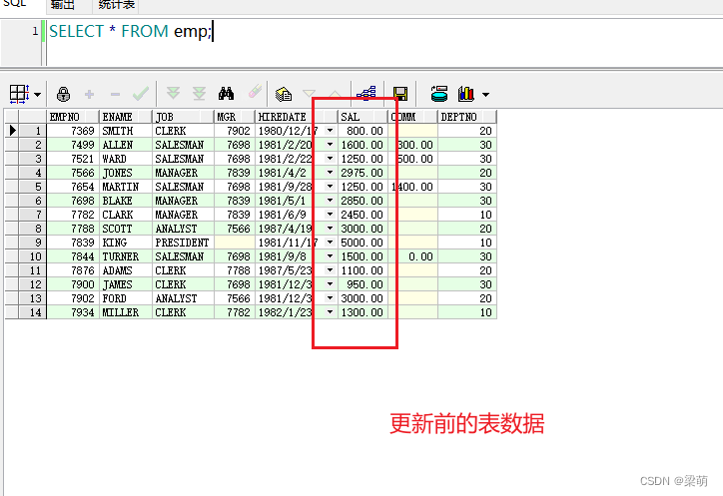Open date dropdown for JONES row

(331, 173)
